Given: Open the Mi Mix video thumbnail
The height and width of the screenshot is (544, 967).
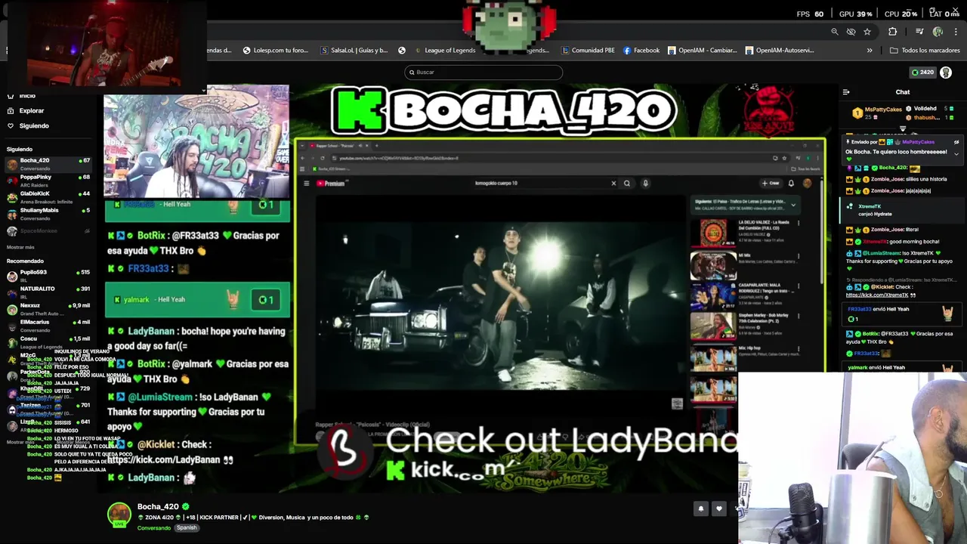Looking at the screenshot, I should click(713, 265).
